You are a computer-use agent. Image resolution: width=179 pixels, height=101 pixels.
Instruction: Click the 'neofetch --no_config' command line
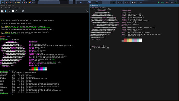[102, 9]
